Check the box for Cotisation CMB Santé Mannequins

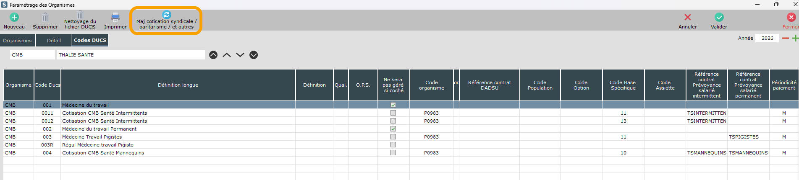pyautogui.click(x=393, y=153)
